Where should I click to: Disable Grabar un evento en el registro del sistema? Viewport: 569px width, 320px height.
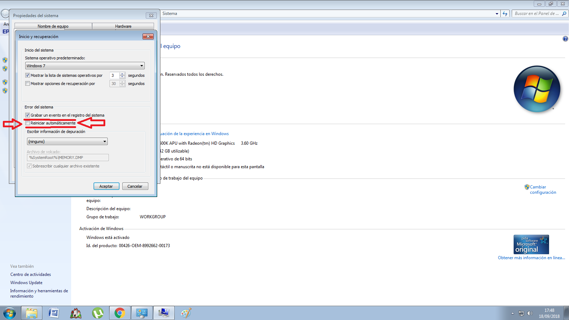click(27, 115)
